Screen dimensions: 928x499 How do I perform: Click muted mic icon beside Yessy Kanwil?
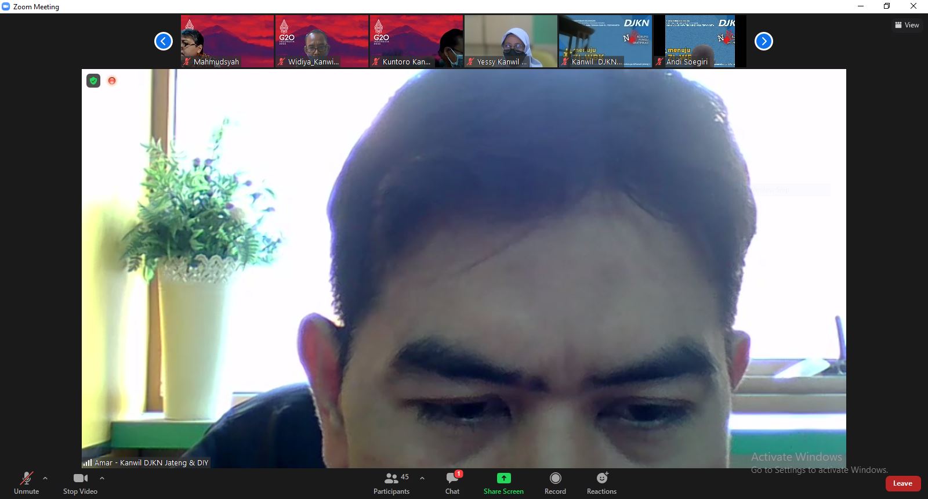(470, 62)
